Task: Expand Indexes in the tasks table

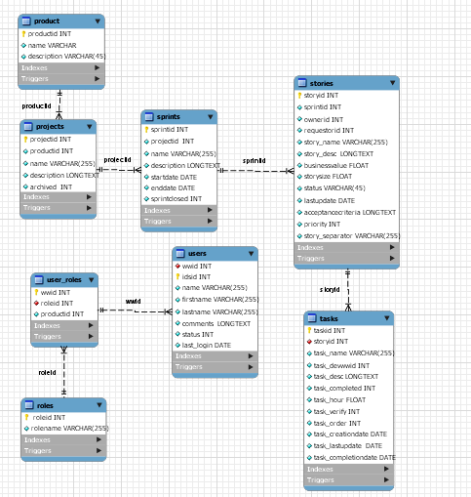Action: click(x=386, y=469)
